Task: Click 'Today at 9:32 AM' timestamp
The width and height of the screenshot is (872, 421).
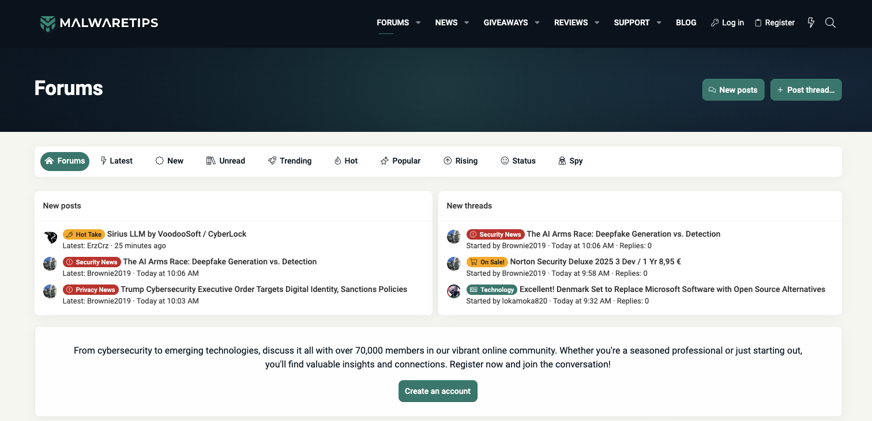Action: (583, 301)
